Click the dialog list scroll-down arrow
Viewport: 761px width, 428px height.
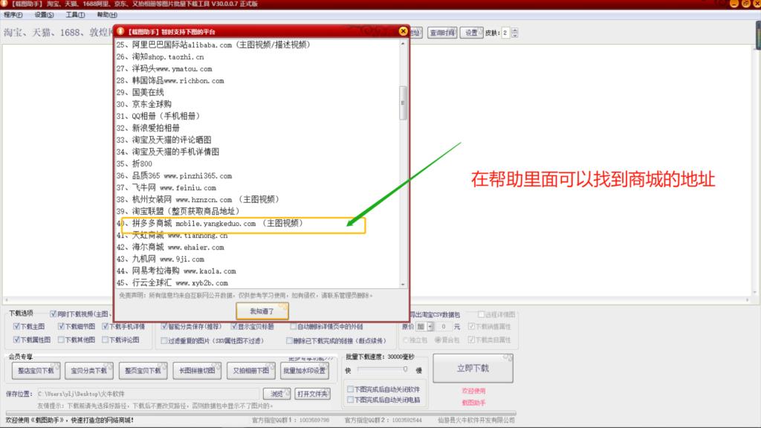[x=403, y=285]
